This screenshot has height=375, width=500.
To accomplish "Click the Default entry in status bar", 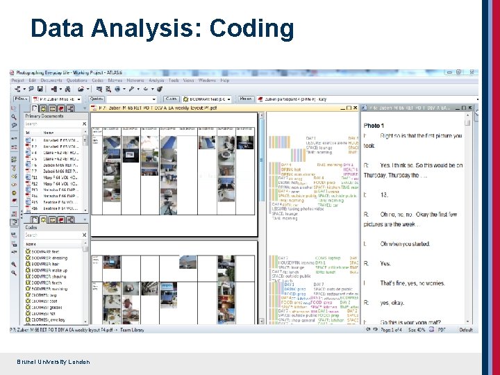I will point(466,330).
